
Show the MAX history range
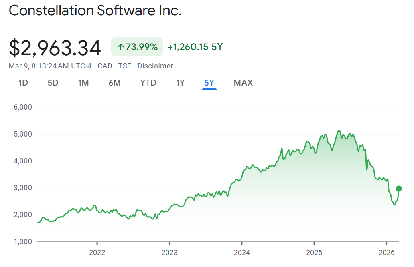(x=243, y=83)
